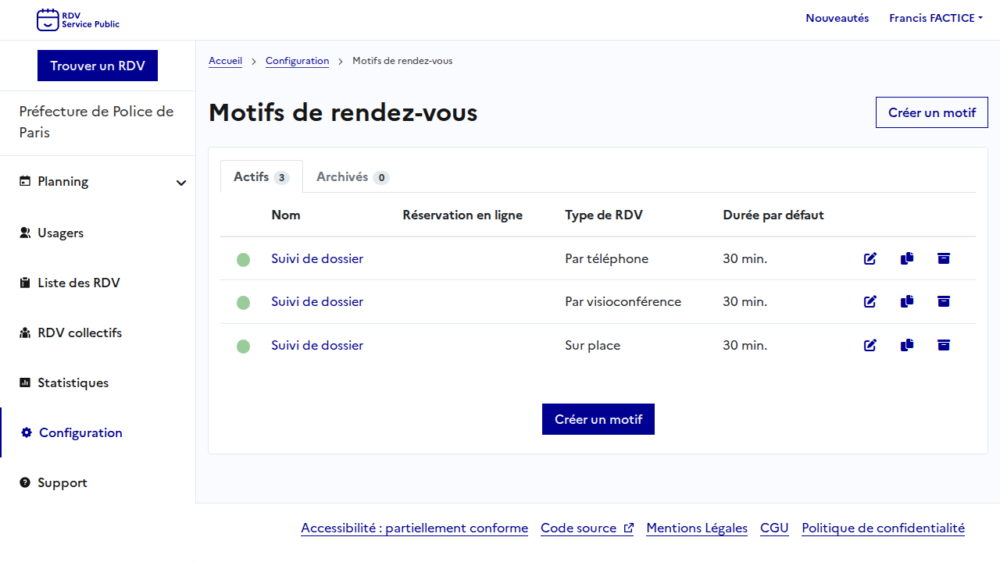
Task: Click the RDV Service Public logo
Action: [x=78, y=20]
